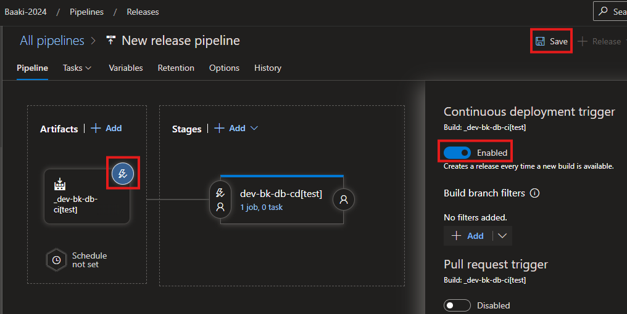
Task: Click plus icon next to Artifacts Add
Action: (x=96, y=128)
